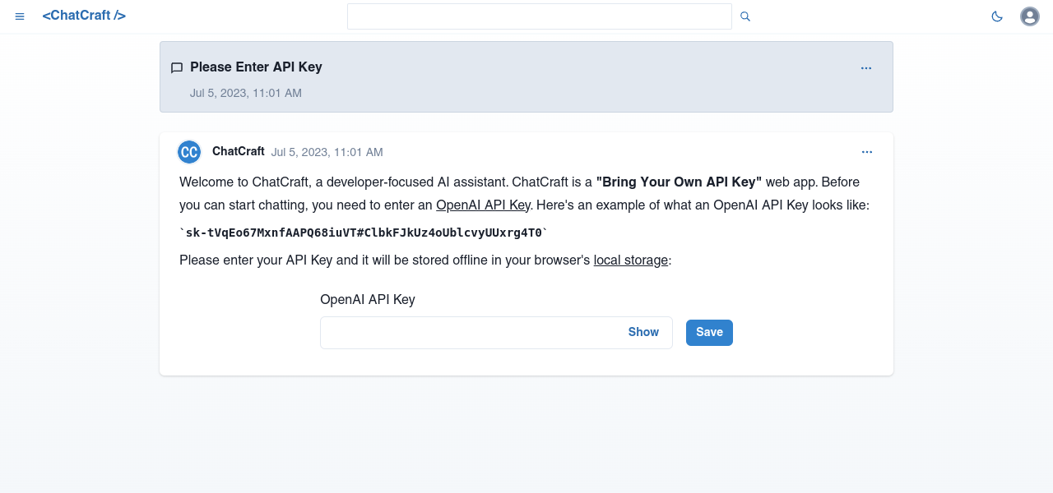The image size is (1053, 493).
Task: Open the user account avatar
Action: point(1029,16)
